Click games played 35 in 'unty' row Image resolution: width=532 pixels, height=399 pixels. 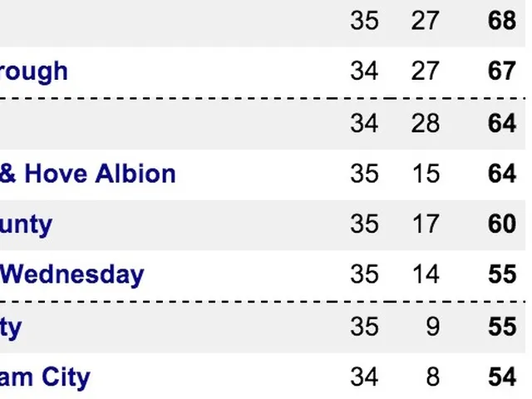364,224
